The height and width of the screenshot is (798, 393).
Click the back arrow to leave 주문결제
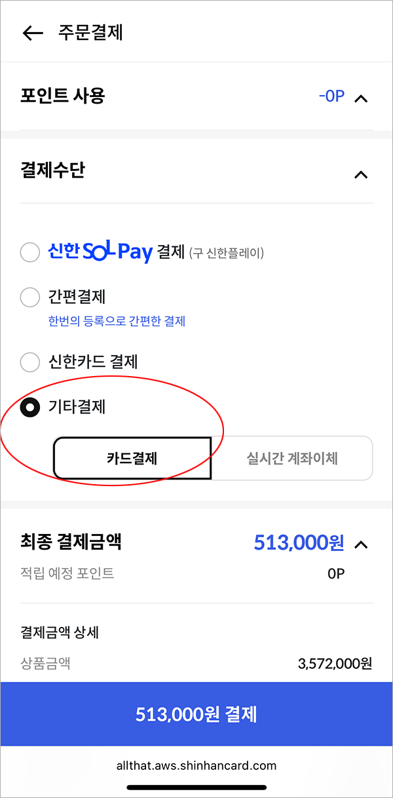[31, 33]
